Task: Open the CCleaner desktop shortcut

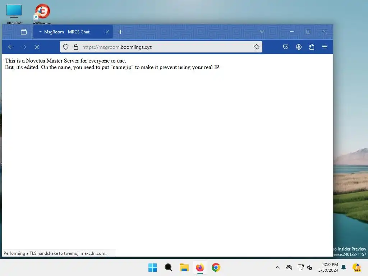Action: [42, 14]
